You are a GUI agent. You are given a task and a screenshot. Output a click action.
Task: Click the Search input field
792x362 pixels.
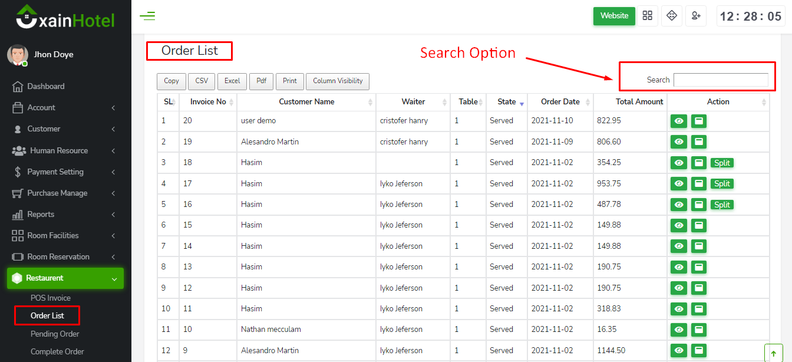pos(721,80)
